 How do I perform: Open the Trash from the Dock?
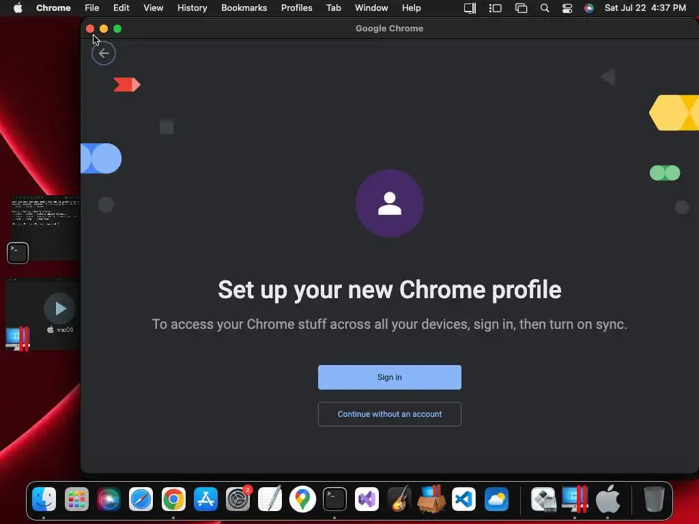pyautogui.click(x=654, y=499)
